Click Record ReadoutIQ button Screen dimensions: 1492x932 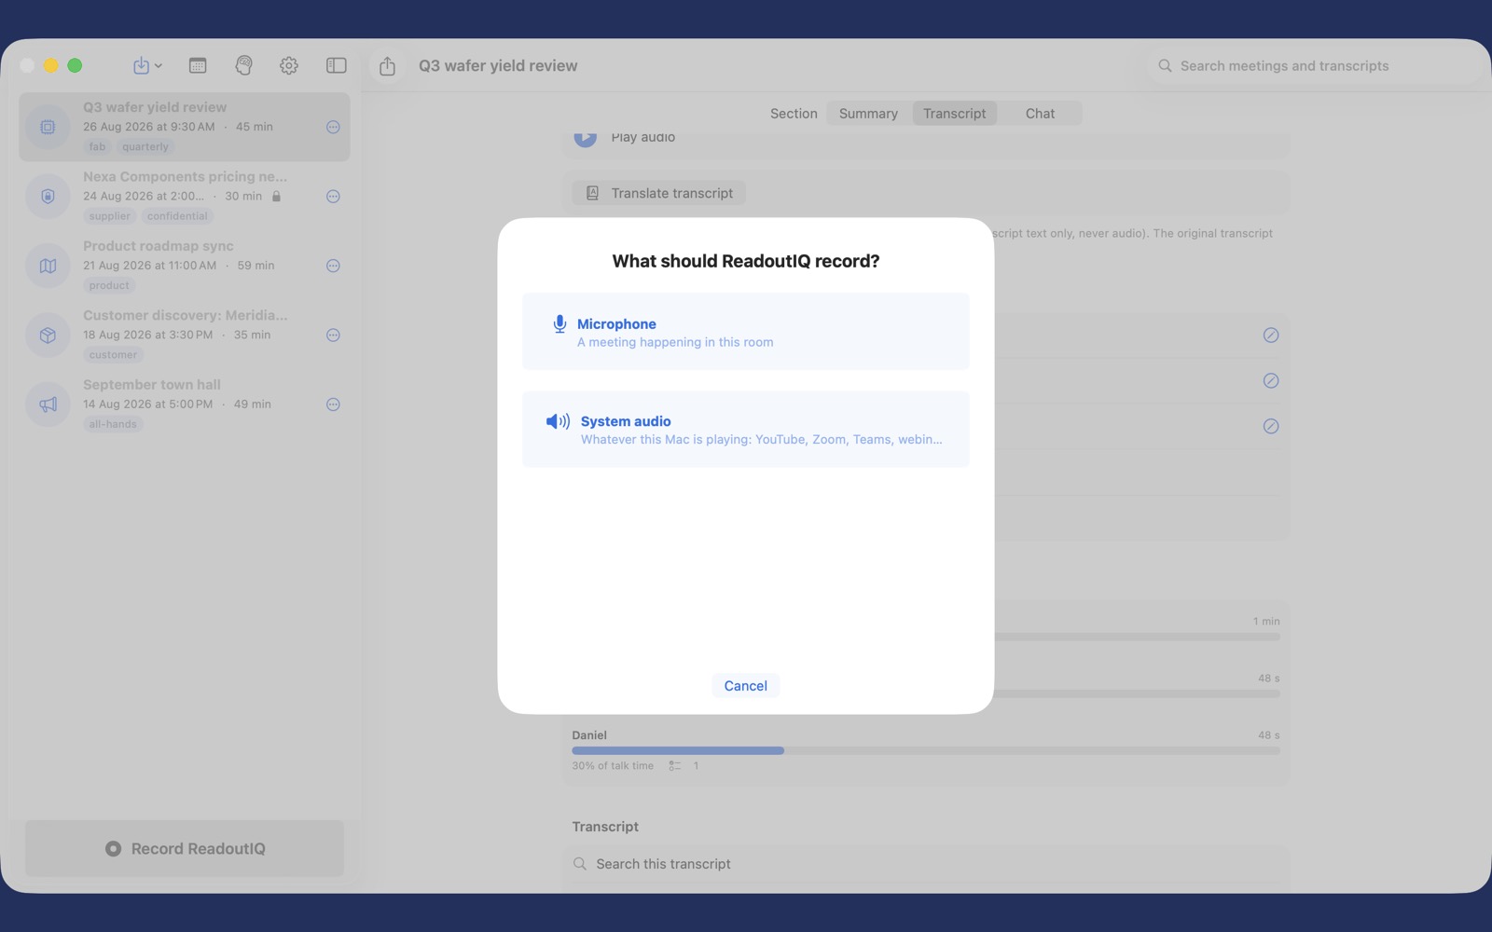click(185, 848)
